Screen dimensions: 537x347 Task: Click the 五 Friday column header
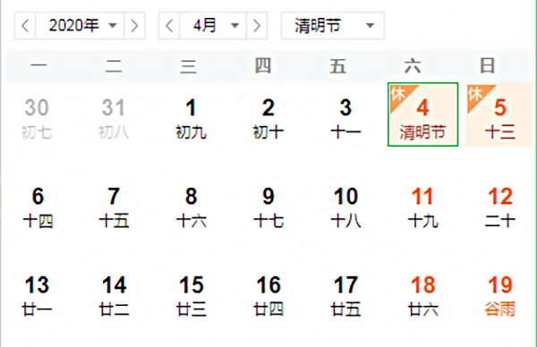(338, 65)
